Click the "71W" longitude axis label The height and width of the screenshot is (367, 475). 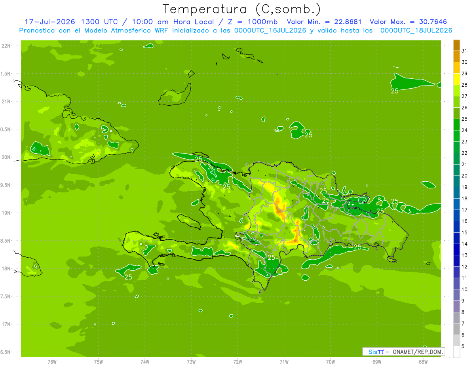point(284,362)
